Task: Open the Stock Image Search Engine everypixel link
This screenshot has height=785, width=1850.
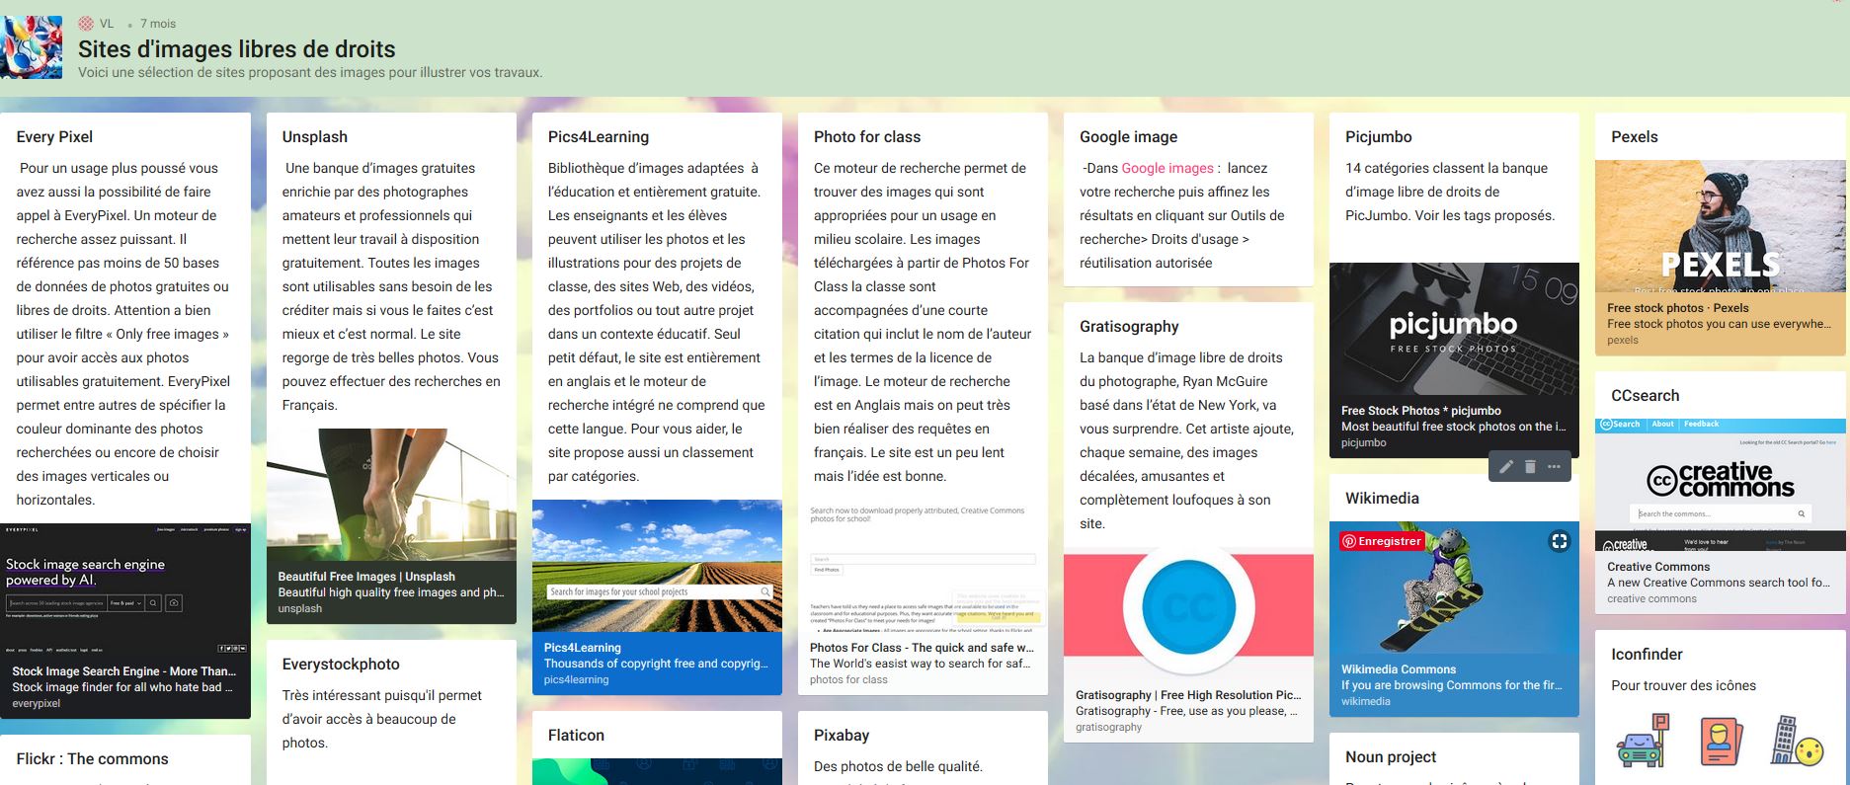Action: pos(123,671)
